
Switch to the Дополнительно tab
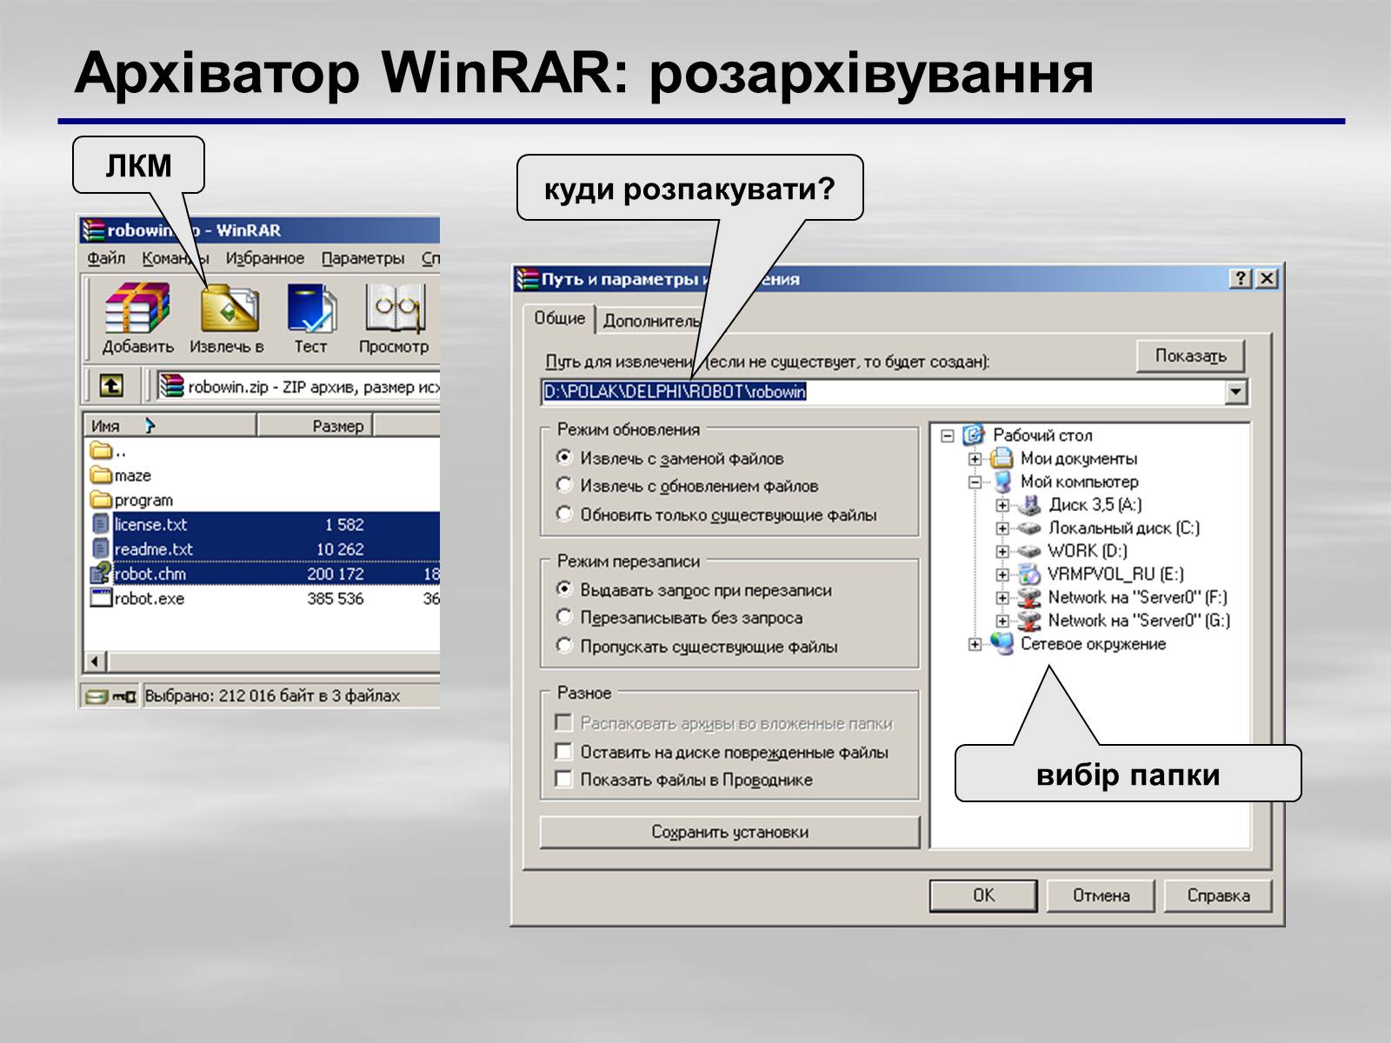[652, 321]
